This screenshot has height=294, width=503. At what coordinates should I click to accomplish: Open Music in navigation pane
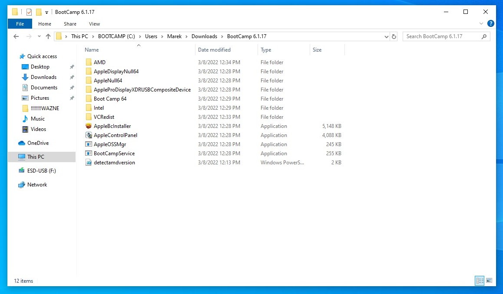[x=37, y=119]
